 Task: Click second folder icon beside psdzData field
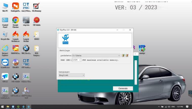tap(127, 56)
